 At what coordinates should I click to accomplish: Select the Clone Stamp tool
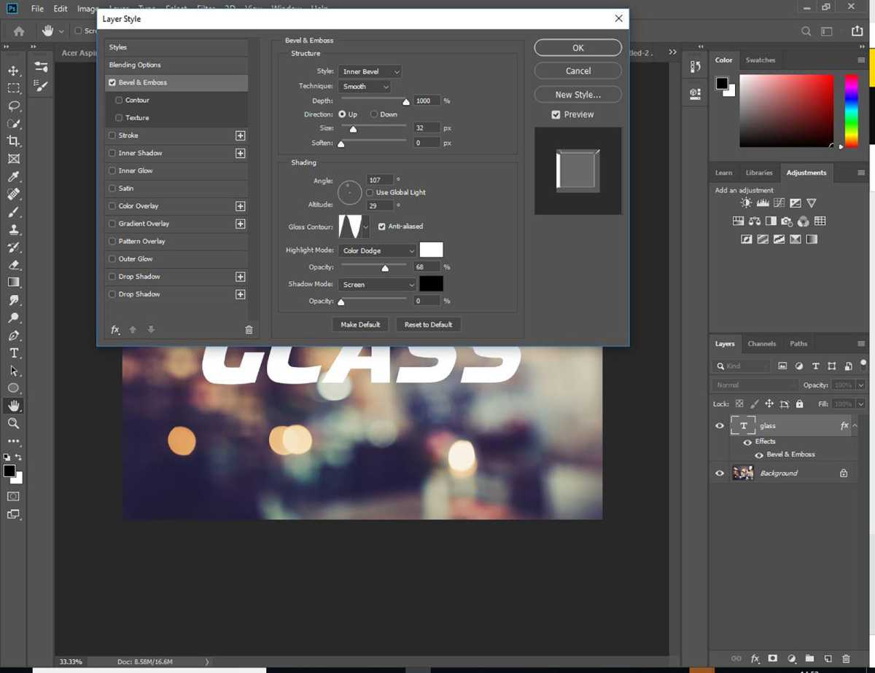coord(13,229)
